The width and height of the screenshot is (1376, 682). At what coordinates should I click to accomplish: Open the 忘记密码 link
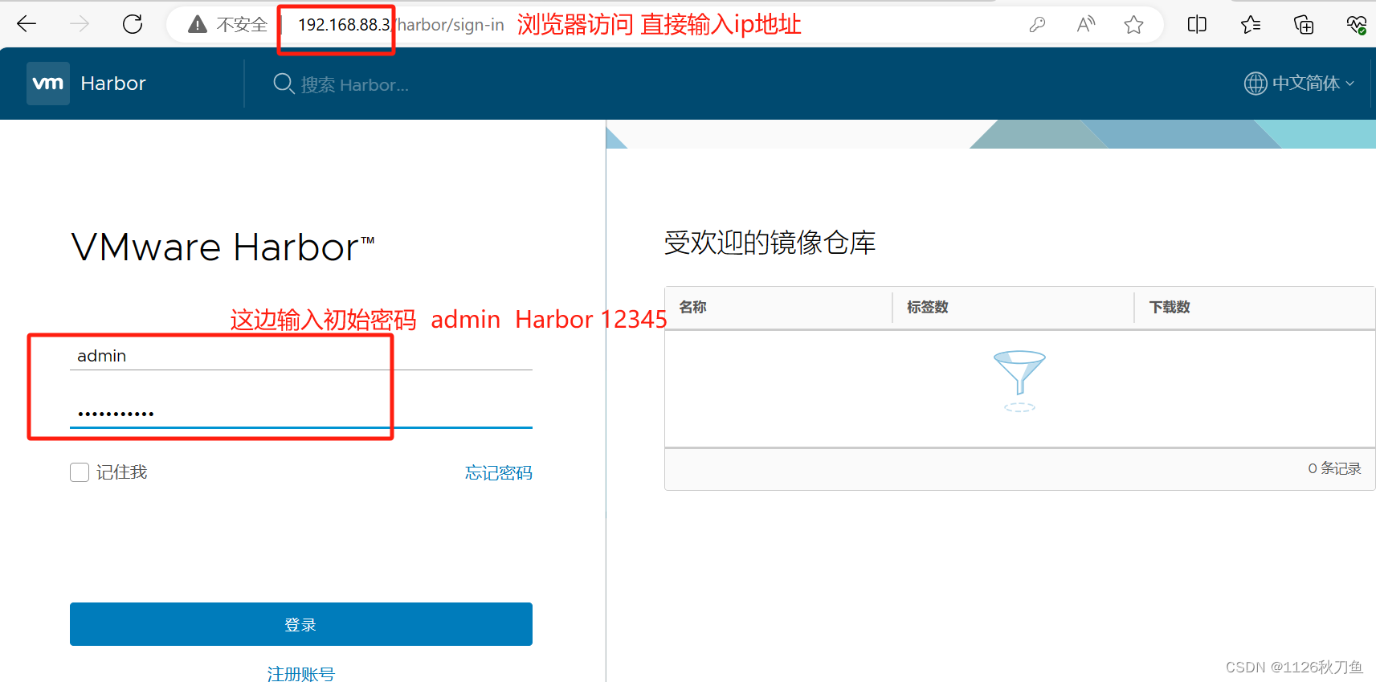(499, 472)
